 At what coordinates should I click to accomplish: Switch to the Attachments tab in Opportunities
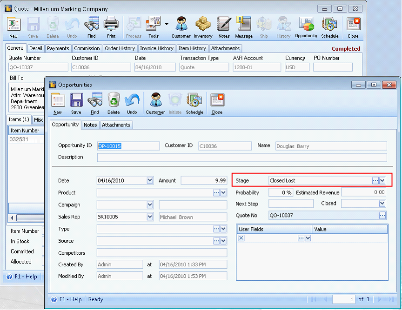point(116,125)
